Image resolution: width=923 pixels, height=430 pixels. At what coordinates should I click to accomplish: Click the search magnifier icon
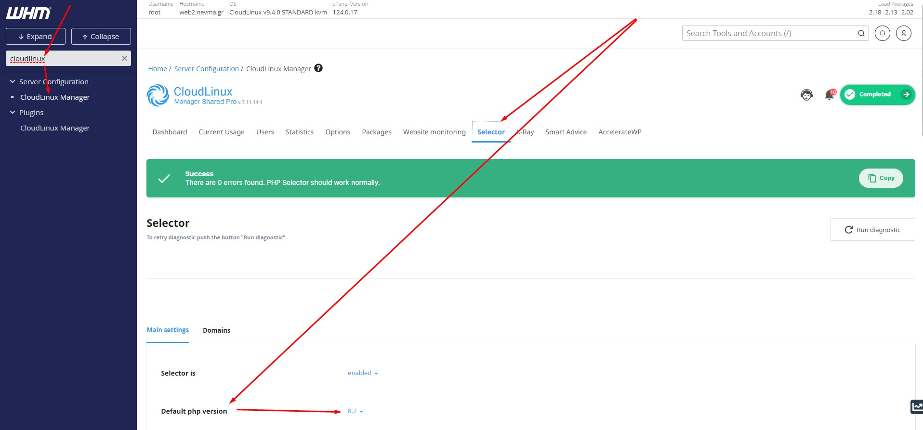861,33
